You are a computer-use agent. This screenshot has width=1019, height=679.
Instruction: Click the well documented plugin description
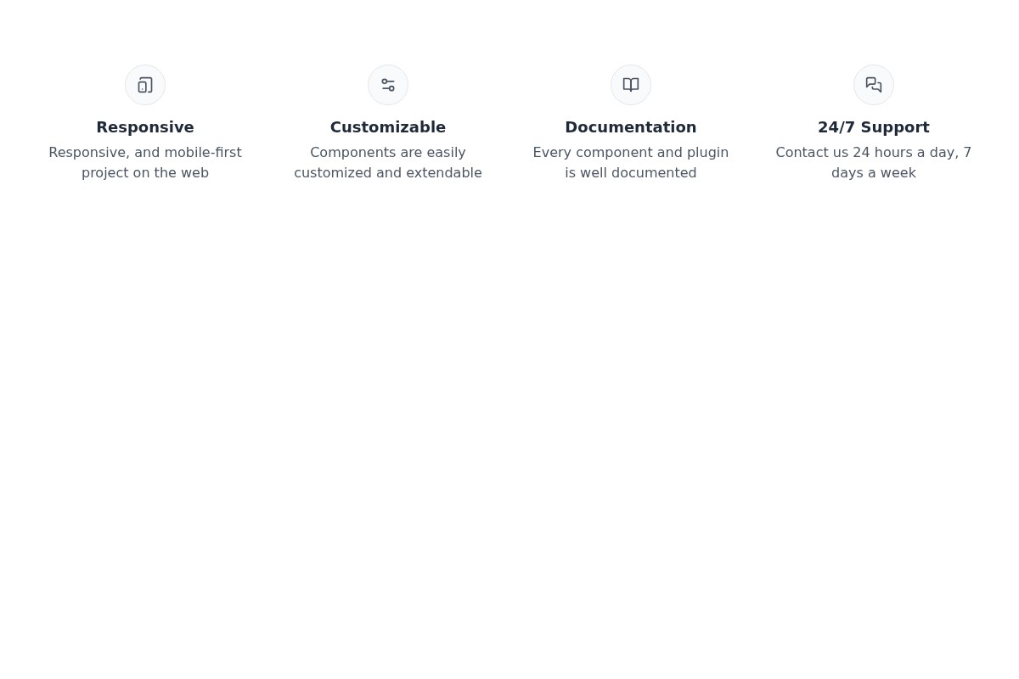631,162
